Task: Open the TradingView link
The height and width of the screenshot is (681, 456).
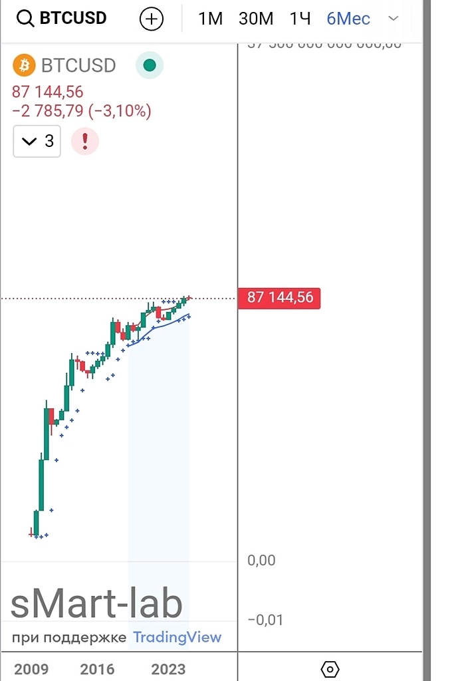Action: pyautogui.click(x=177, y=637)
